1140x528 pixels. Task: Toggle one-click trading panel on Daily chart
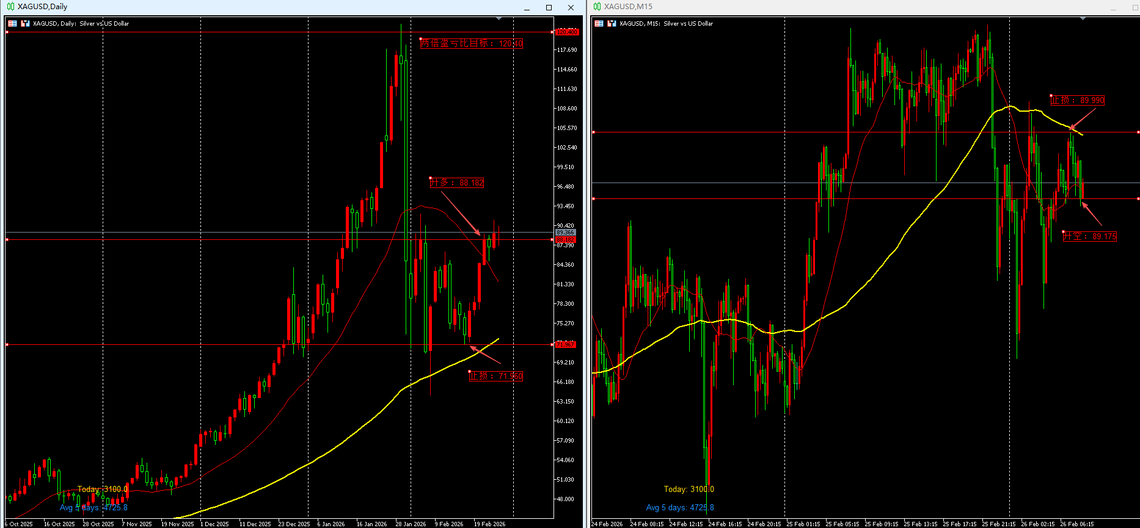(x=12, y=24)
